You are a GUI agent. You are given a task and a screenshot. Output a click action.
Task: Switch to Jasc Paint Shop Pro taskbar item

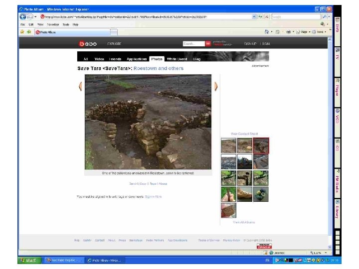click(63, 261)
